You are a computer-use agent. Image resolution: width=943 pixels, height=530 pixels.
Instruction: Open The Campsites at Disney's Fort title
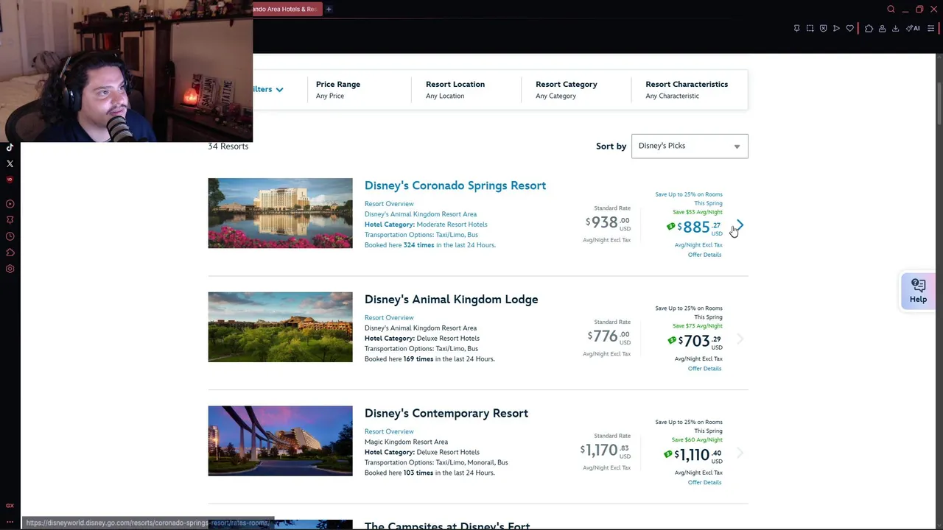pos(447,526)
